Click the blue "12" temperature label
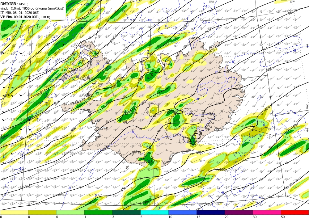Image resolution: width=309 pixels, height=219 pixels. click(11, 78)
